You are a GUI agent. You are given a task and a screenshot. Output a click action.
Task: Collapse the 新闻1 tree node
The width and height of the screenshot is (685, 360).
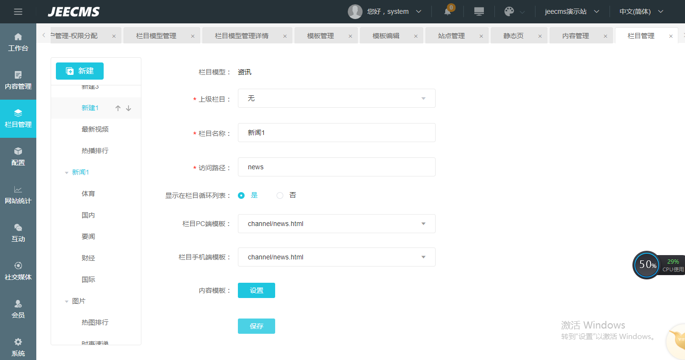tap(66, 173)
